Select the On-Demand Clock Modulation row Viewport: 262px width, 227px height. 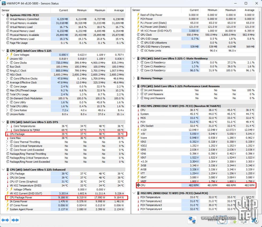coord(65,98)
